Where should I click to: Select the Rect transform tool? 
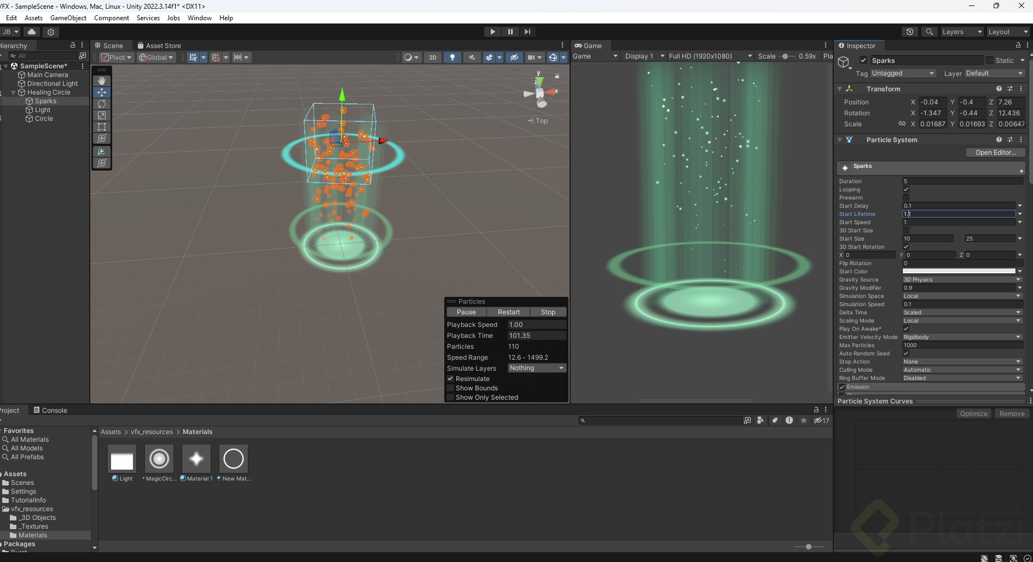pos(102,127)
